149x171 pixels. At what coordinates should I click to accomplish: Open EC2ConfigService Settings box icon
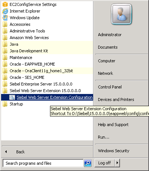point(5,4)
